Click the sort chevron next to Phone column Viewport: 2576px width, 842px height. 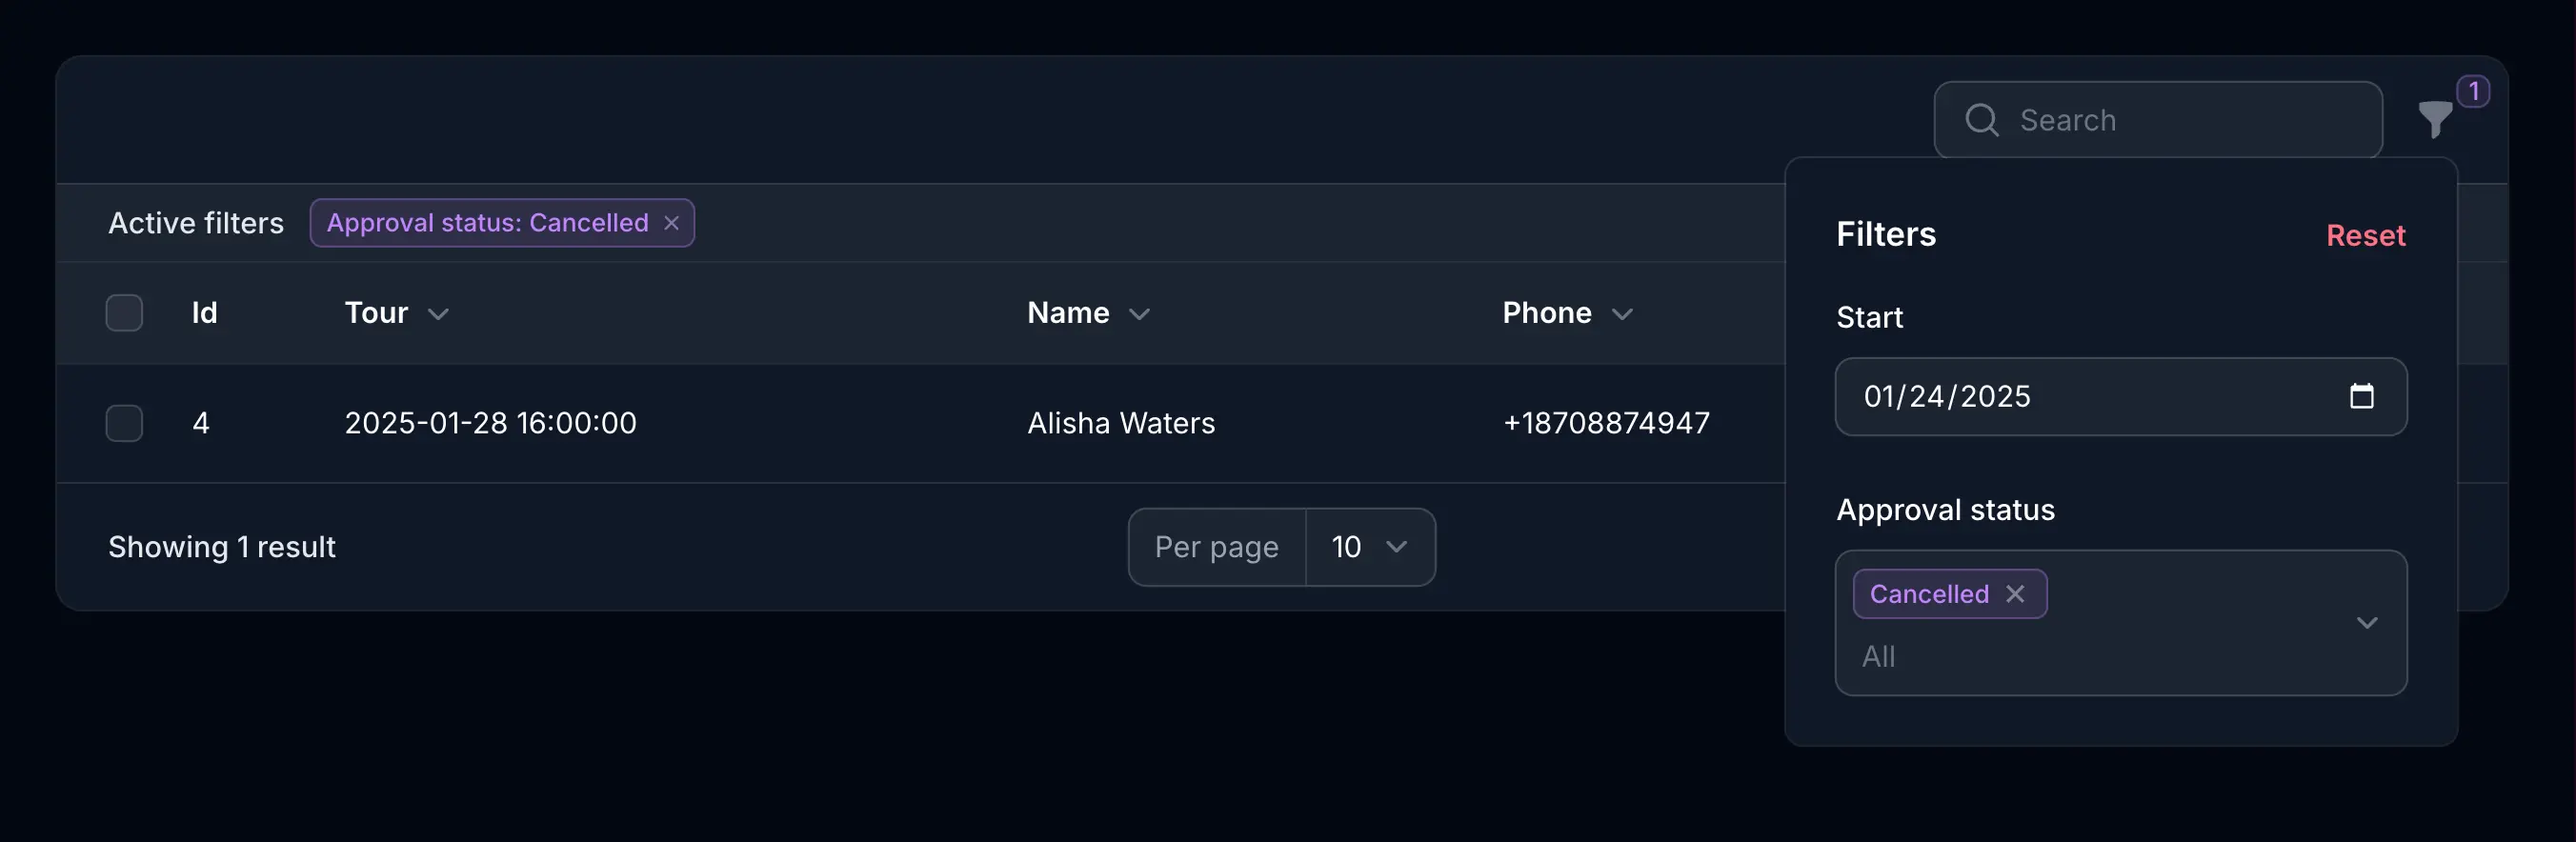click(x=1623, y=313)
